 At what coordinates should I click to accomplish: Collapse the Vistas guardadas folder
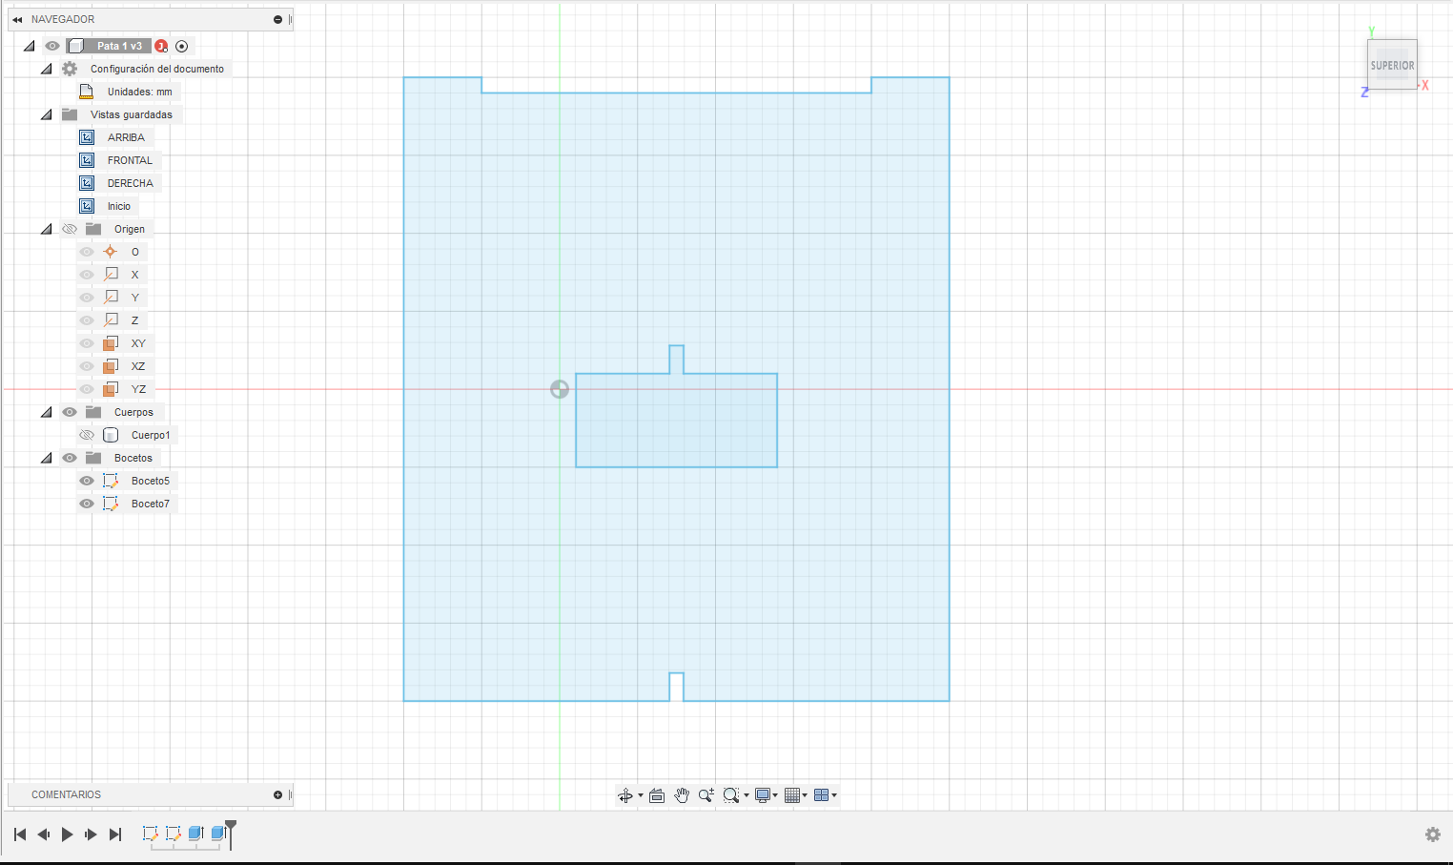[x=47, y=114]
